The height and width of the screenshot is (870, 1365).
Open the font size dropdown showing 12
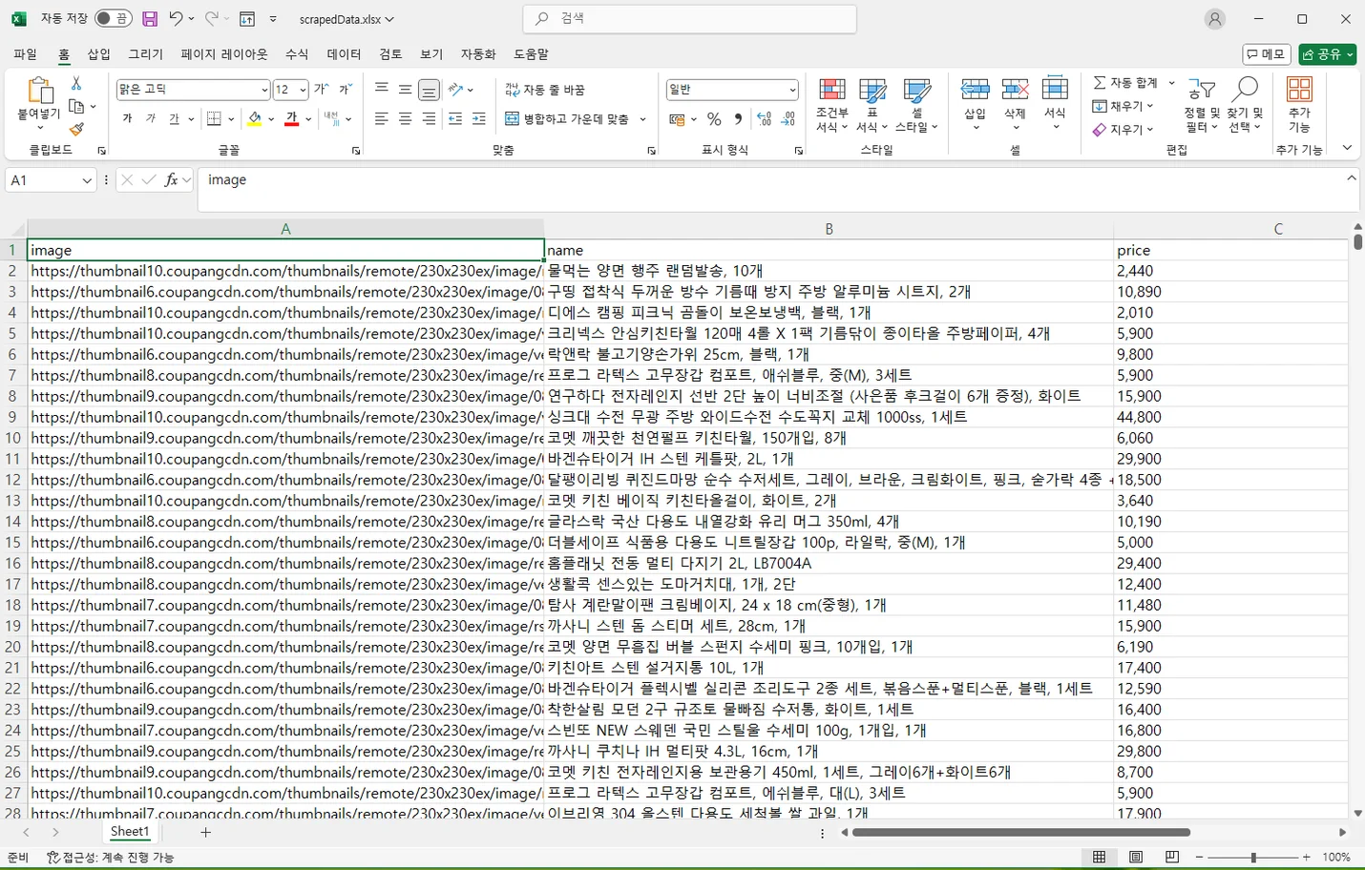pyautogui.click(x=303, y=90)
